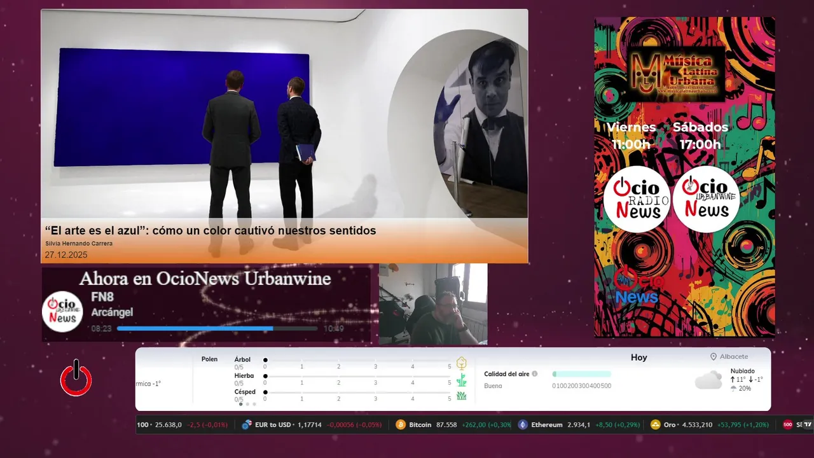The height and width of the screenshot is (458, 814).
Task: Click the Bitcoin coin icon in the ticker
Action: point(401,425)
